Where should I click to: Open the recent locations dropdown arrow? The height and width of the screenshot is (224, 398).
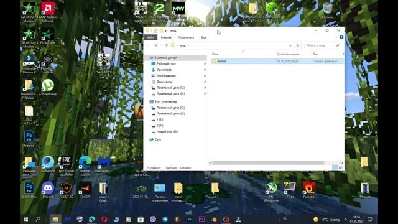point(162,45)
